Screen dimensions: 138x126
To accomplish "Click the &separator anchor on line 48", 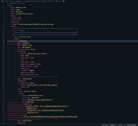I will [30, 102].
